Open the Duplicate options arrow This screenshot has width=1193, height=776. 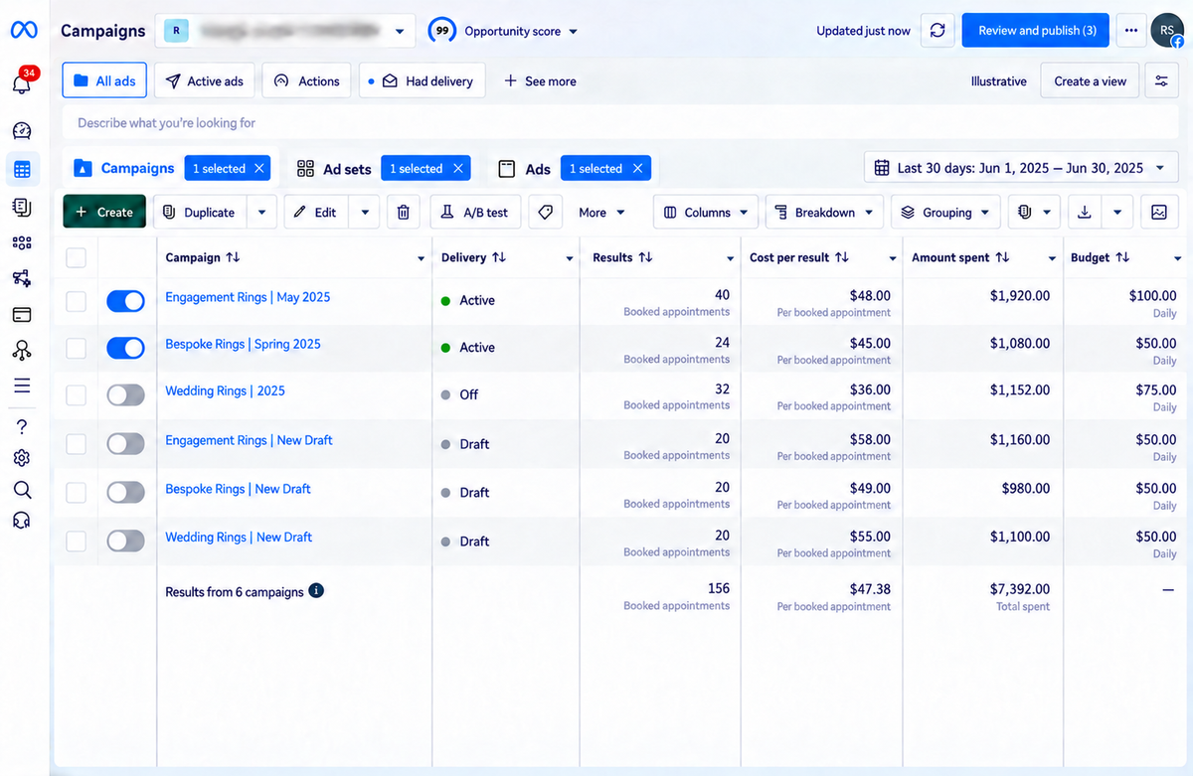[x=261, y=213]
